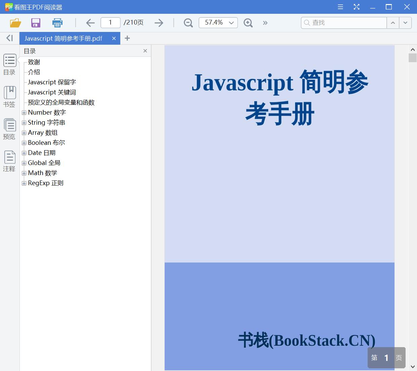Open the 预览 page thumbnails panel
This screenshot has height=371, width=417.
tap(9, 129)
